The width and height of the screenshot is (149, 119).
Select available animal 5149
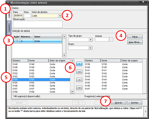[x=41, y=67]
